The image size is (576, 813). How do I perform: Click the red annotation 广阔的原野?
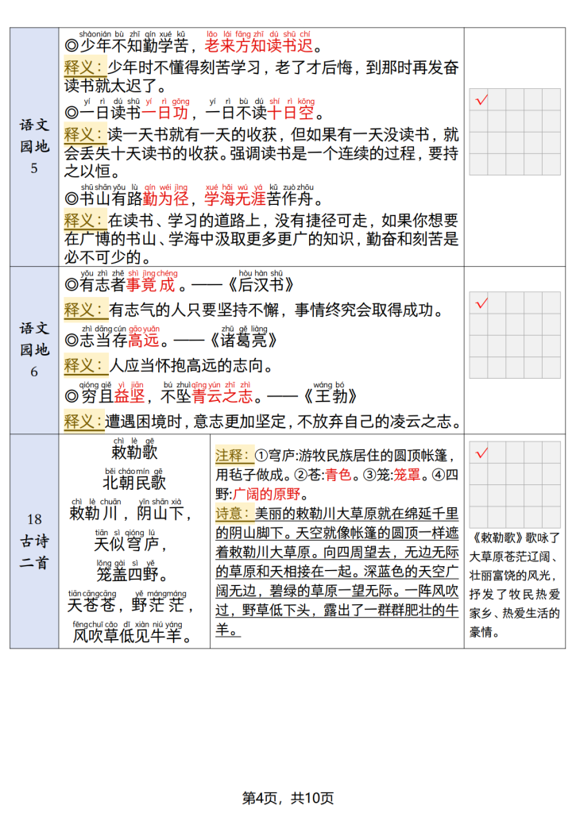pyautogui.click(x=267, y=494)
